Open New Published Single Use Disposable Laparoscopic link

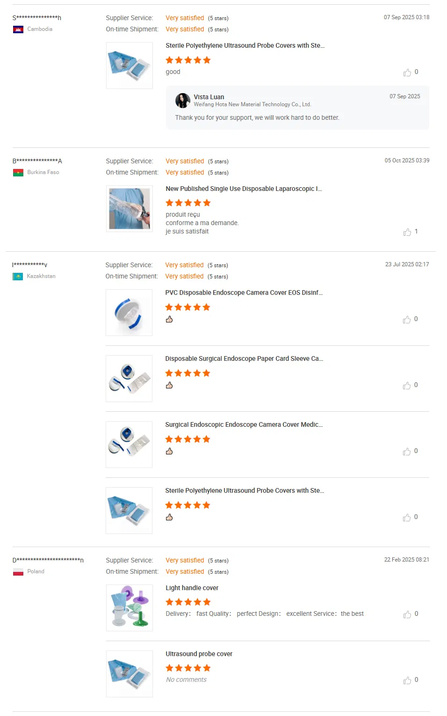pyautogui.click(x=244, y=189)
